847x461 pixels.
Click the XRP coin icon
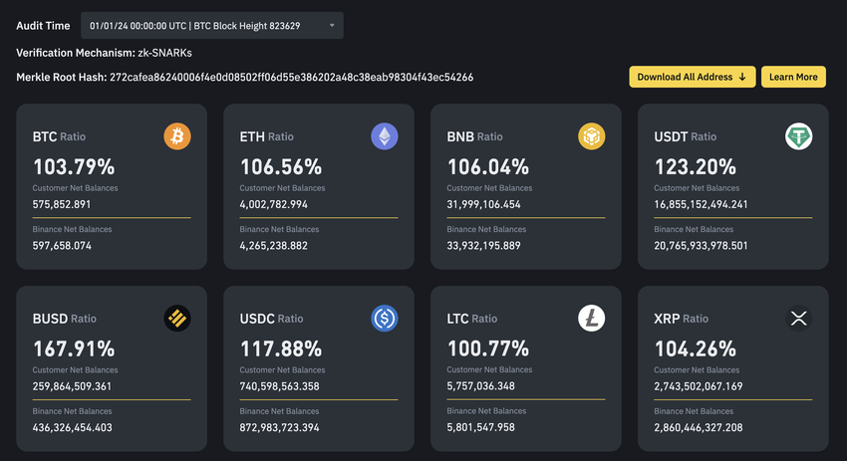point(799,319)
